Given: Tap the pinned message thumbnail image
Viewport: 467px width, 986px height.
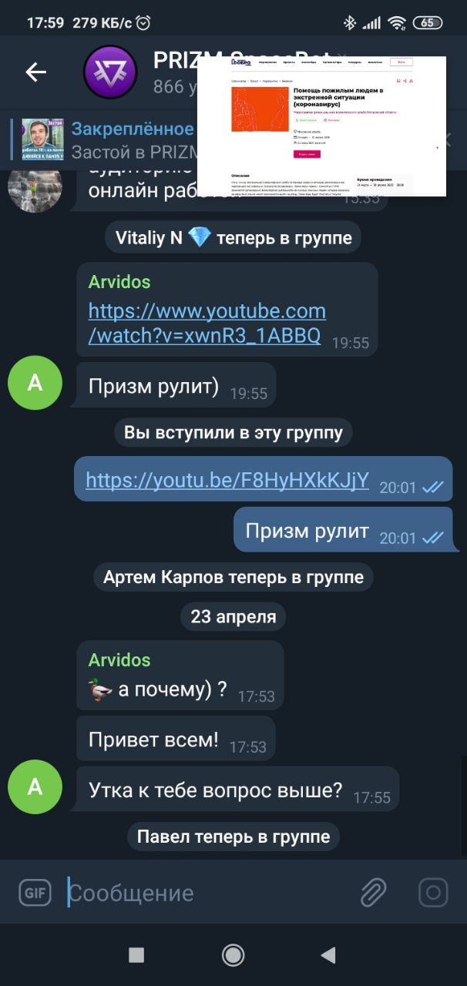Looking at the screenshot, I should coord(42,139).
